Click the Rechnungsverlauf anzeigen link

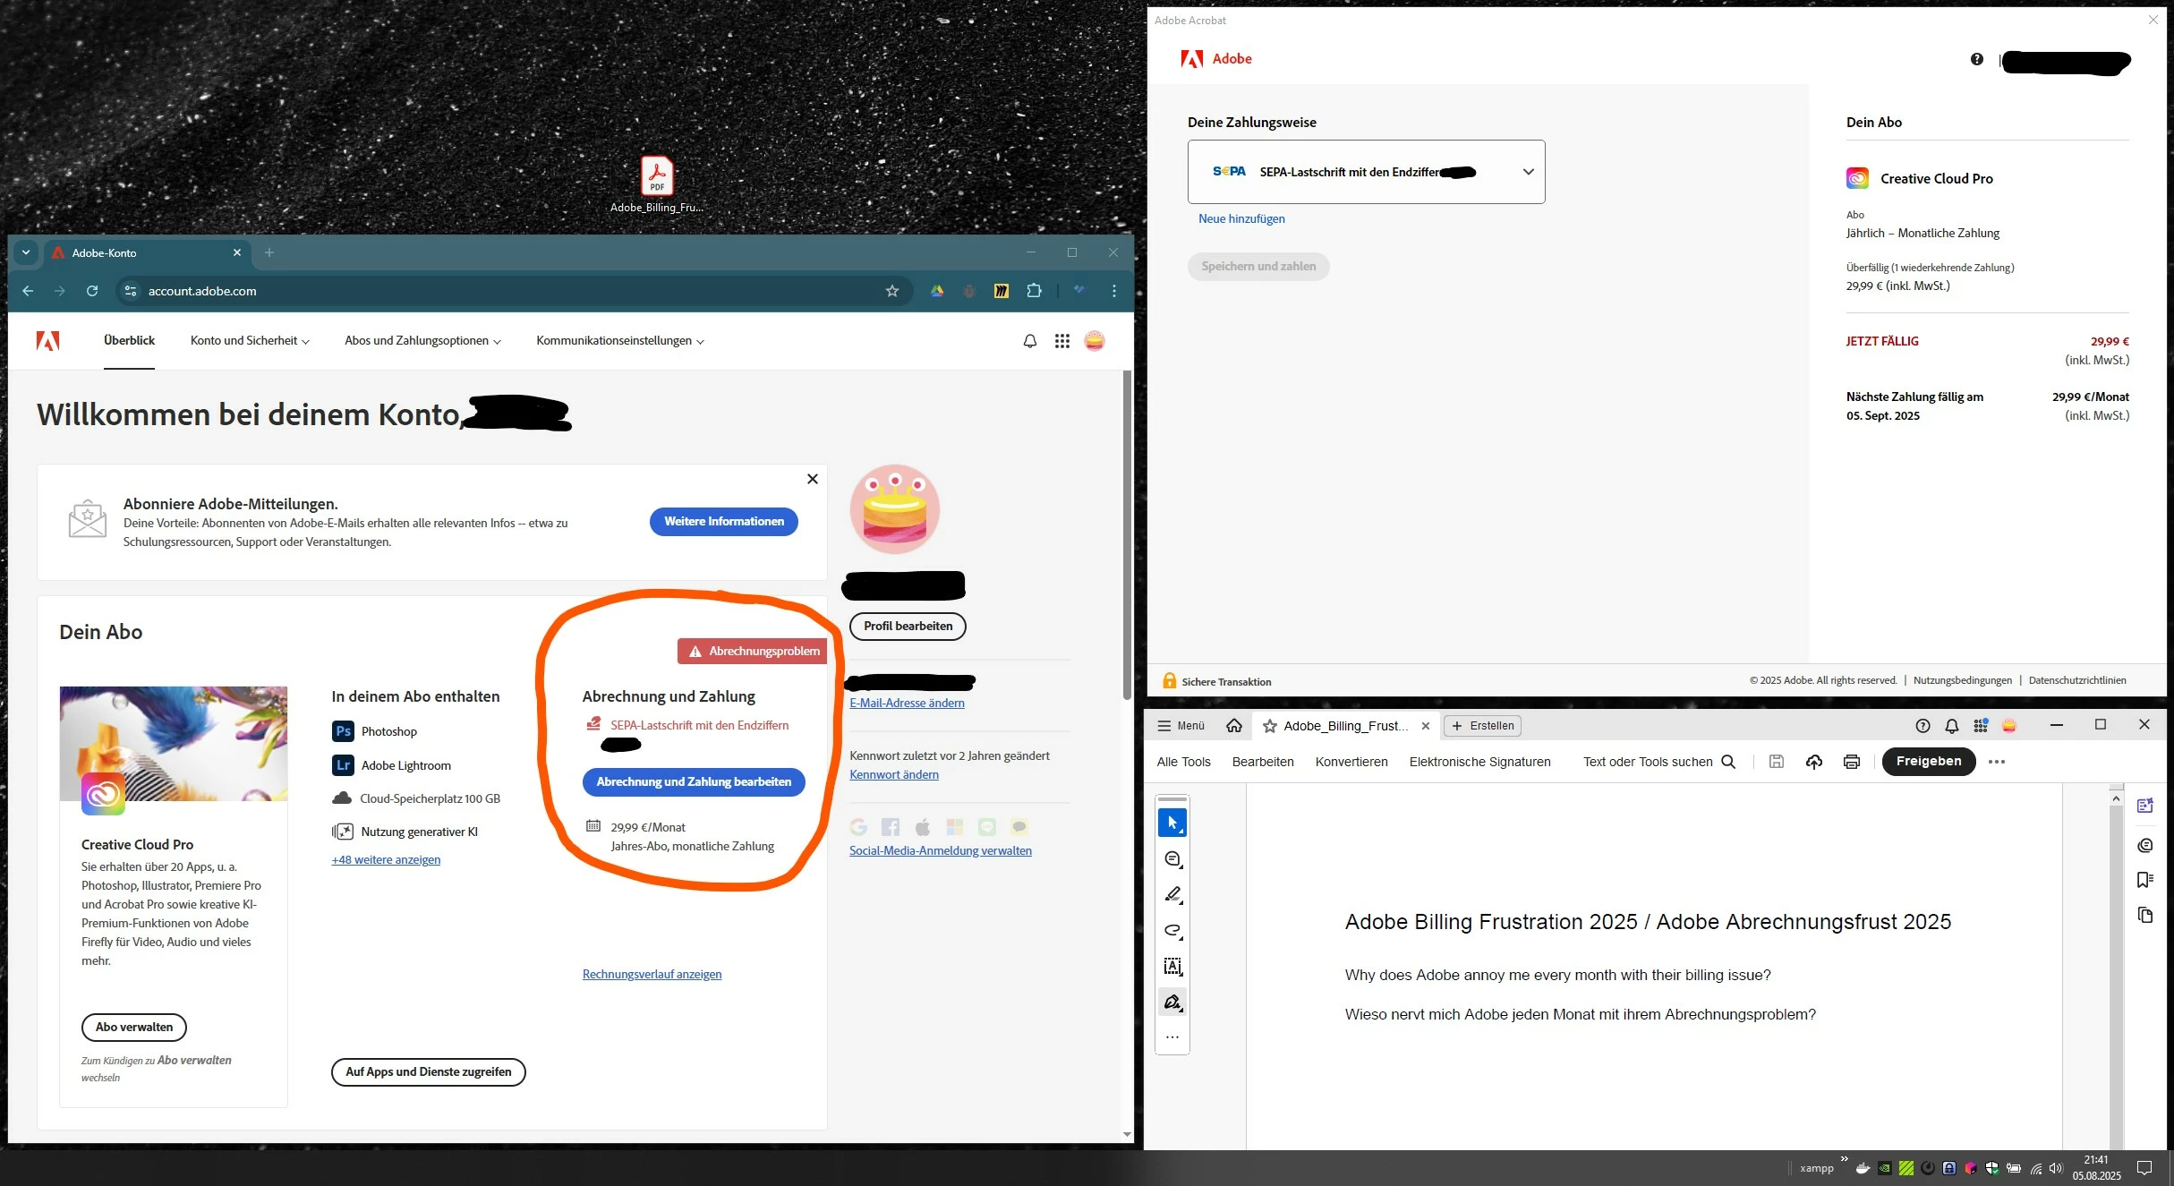(x=652, y=975)
